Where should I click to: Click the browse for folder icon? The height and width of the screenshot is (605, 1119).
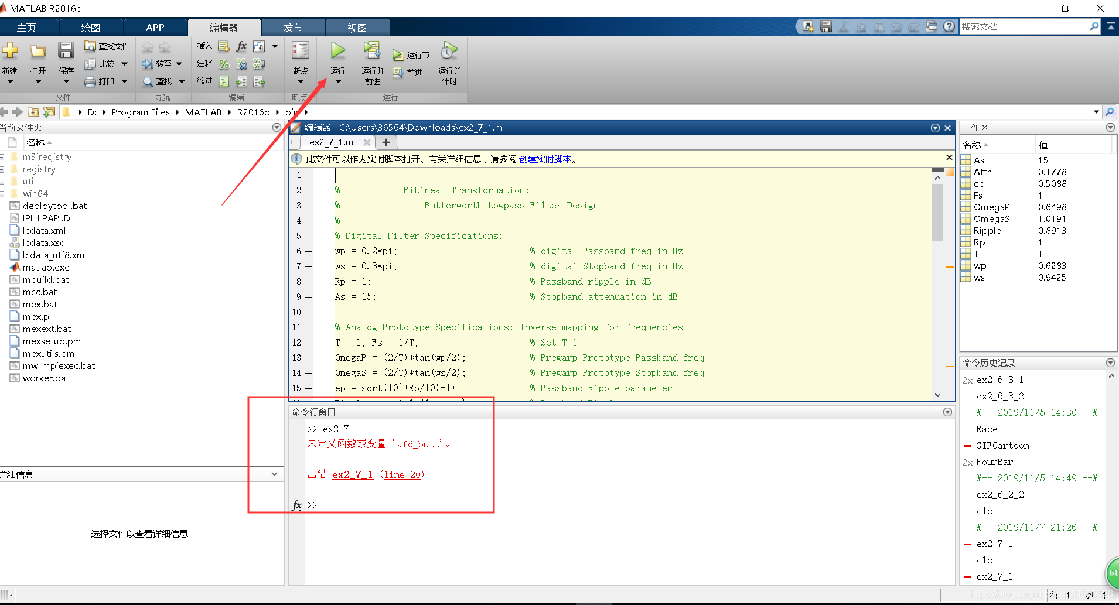49,112
